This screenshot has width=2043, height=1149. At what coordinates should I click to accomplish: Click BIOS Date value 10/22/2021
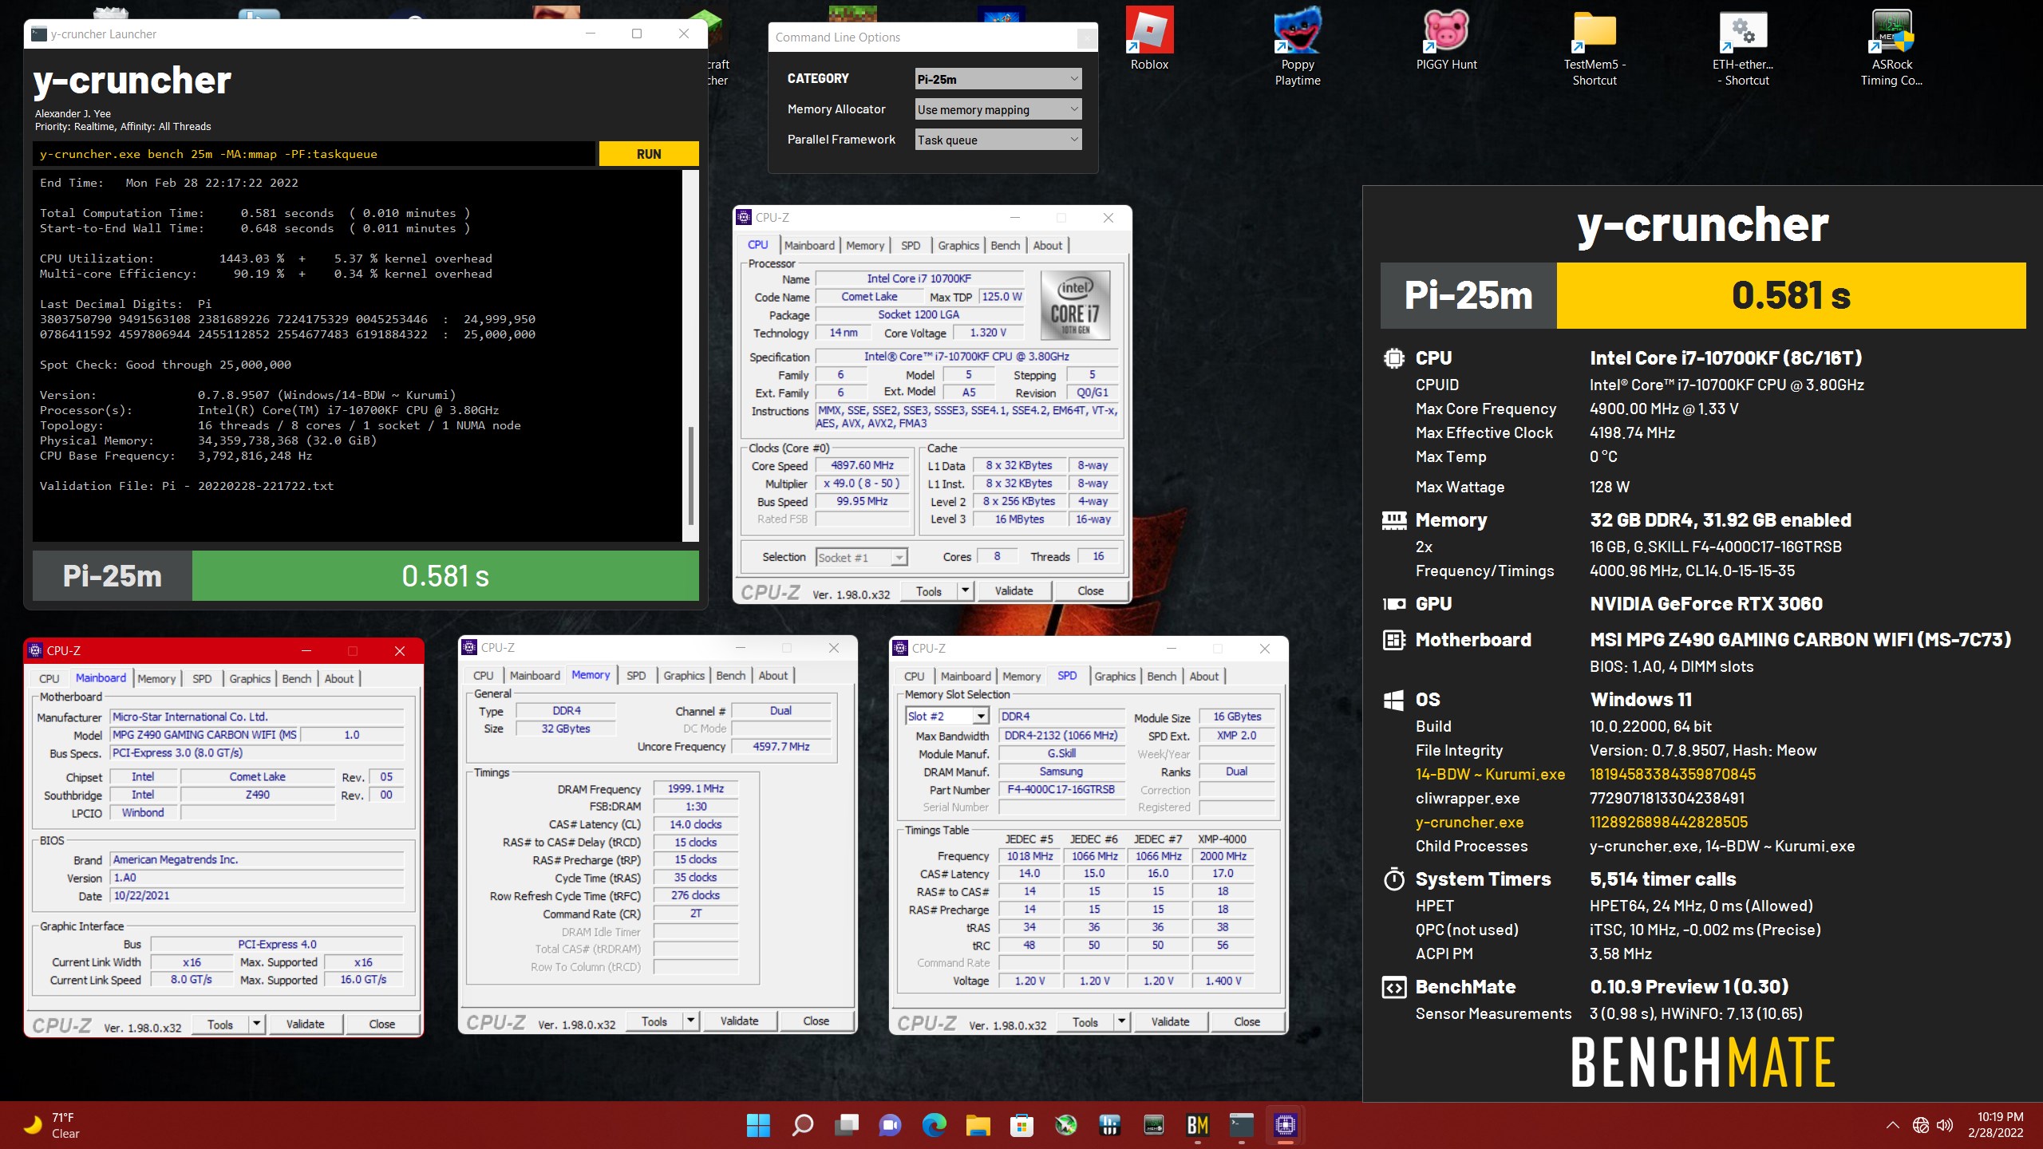257,895
